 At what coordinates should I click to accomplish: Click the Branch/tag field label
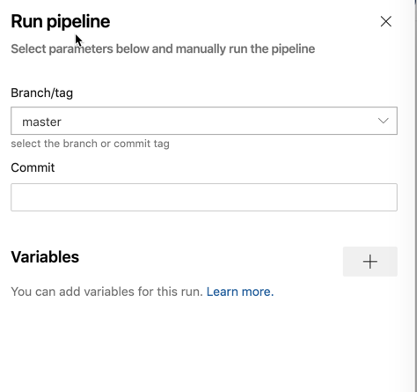click(42, 92)
